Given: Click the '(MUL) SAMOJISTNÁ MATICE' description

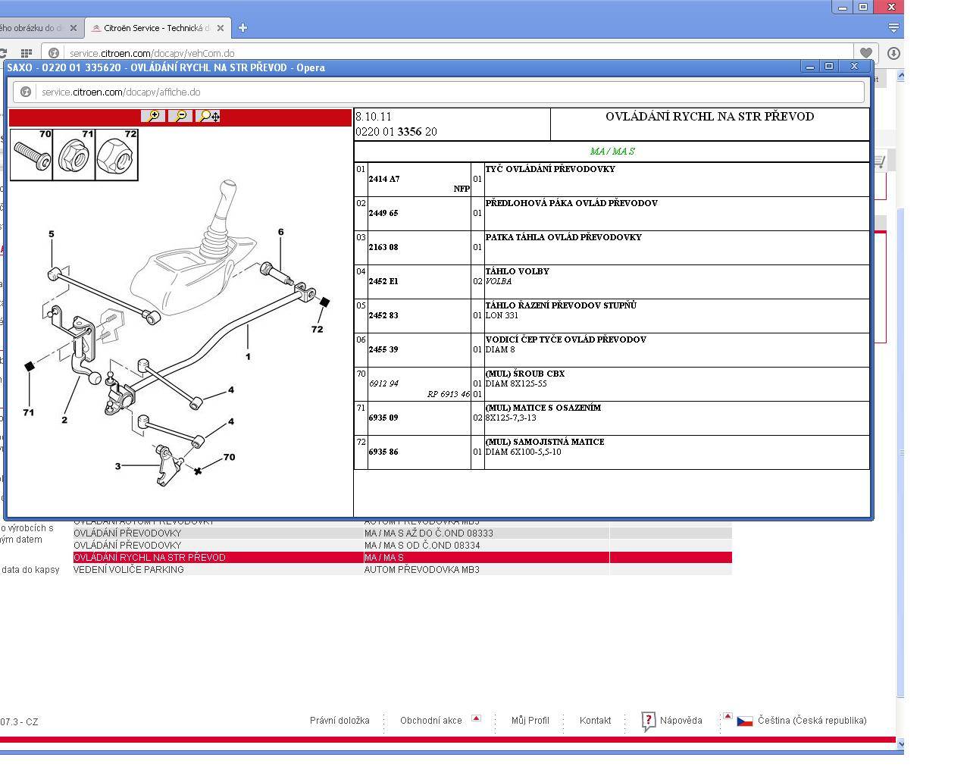Looking at the screenshot, I should (544, 442).
